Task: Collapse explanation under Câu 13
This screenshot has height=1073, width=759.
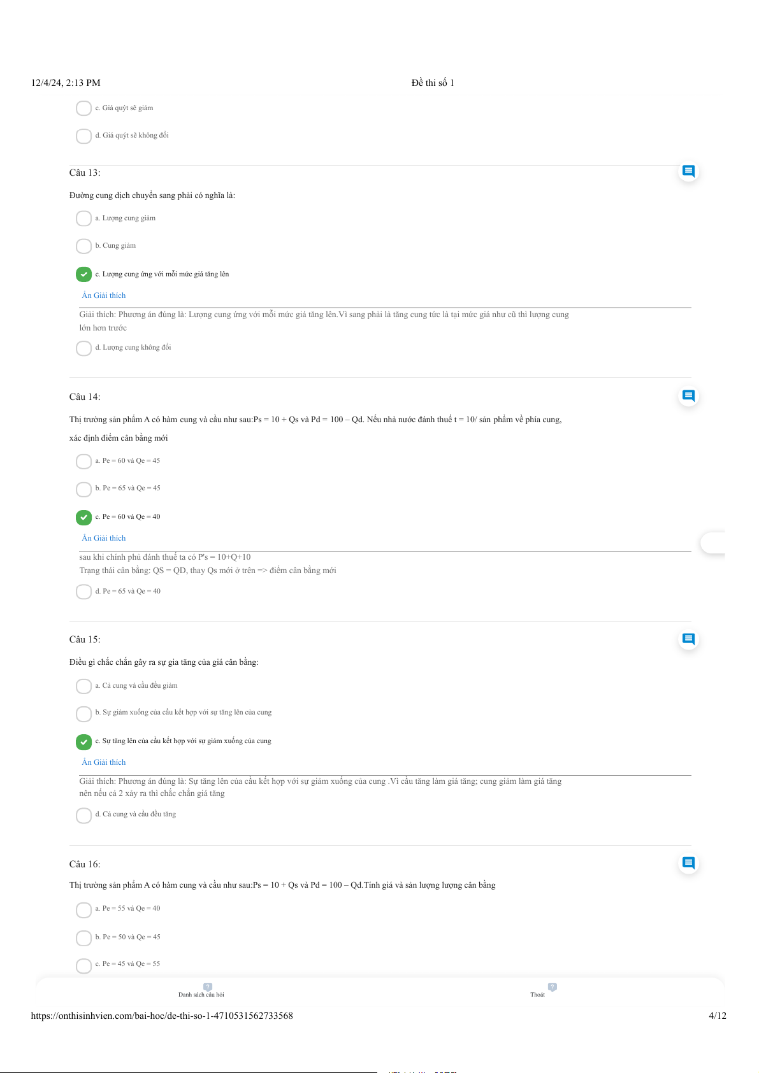Action: tap(104, 295)
